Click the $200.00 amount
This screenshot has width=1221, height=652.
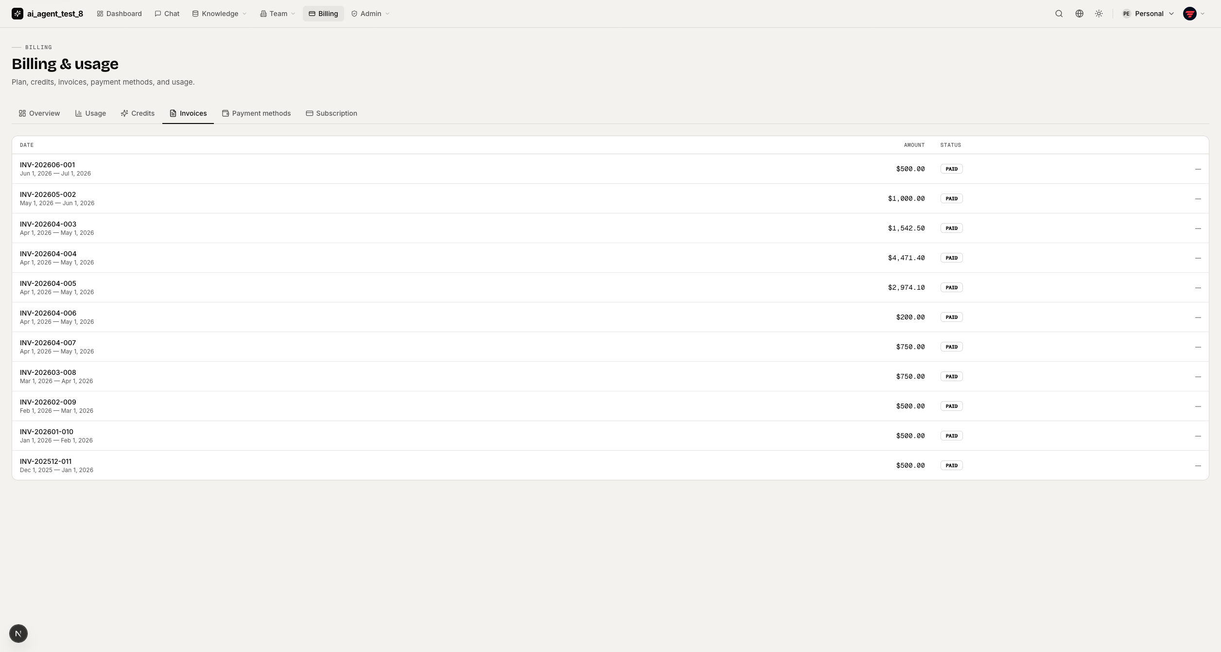pos(910,317)
